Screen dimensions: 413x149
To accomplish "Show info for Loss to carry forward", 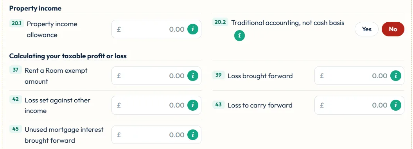I will (396, 105).
